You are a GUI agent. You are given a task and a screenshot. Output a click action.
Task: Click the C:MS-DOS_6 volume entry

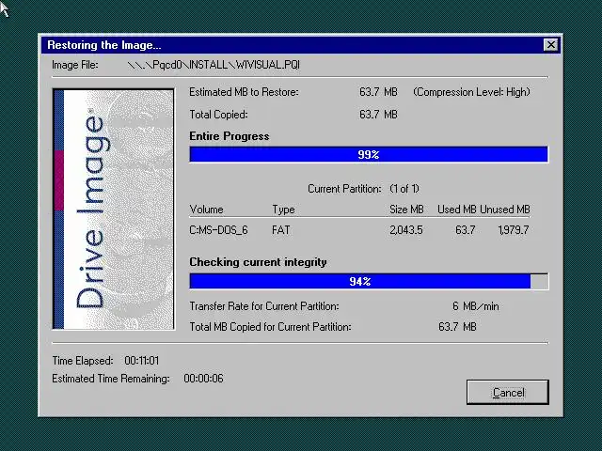pyautogui.click(x=218, y=230)
